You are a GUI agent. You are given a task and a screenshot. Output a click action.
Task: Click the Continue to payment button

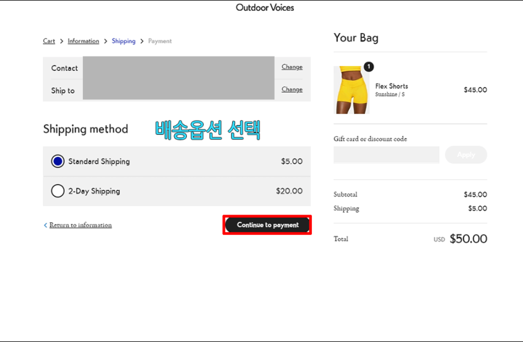(268, 225)
